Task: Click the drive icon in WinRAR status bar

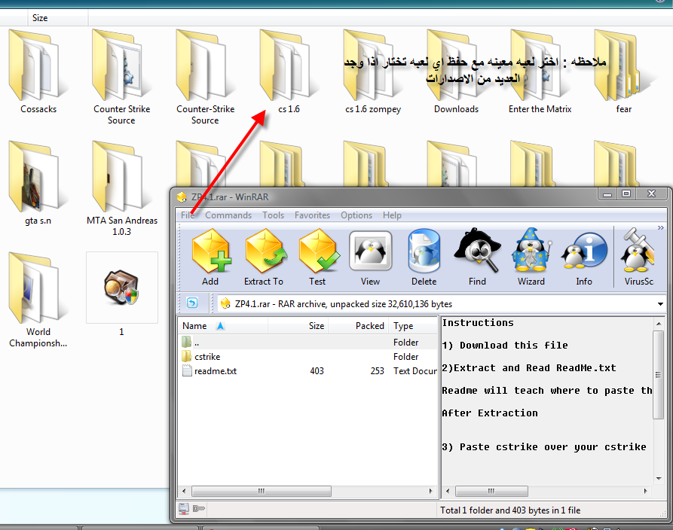Action: [x=184, y=509]
